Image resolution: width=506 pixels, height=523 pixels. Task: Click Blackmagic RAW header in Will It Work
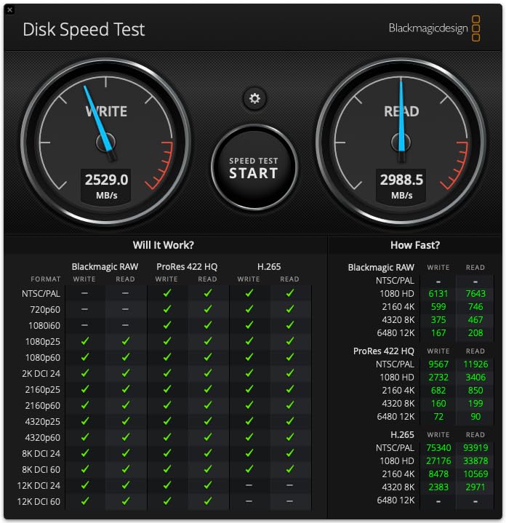(x=105, y=267)
